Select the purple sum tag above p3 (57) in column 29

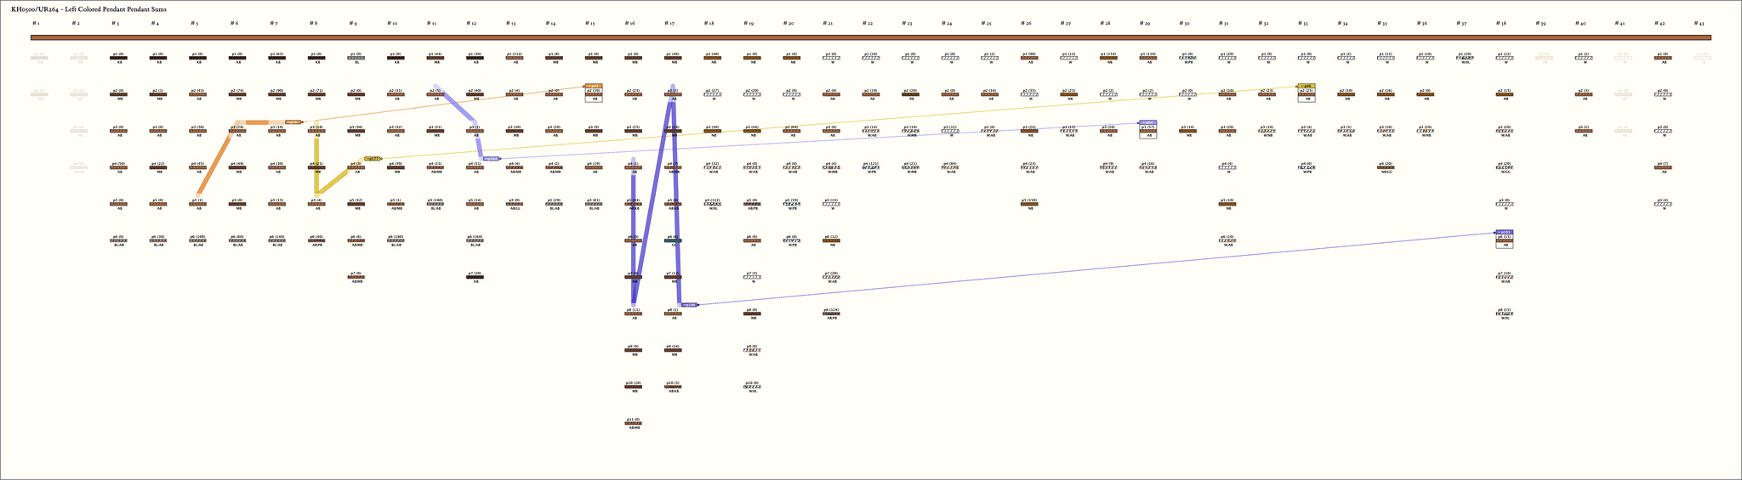(1147, 122)
